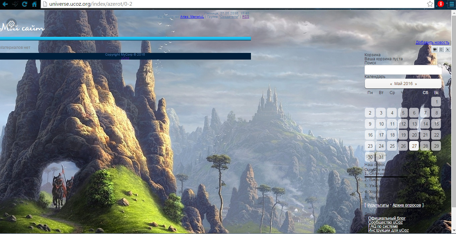Open the Инструкции для uCoz link
The height and width of the screenshot is (234, 456).
(x=388, y=230)
